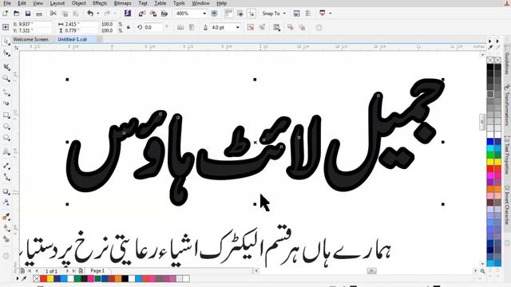This screenshot has height=287, width=511.
Task: Open the Object menu
Action: tap(78, 3)
